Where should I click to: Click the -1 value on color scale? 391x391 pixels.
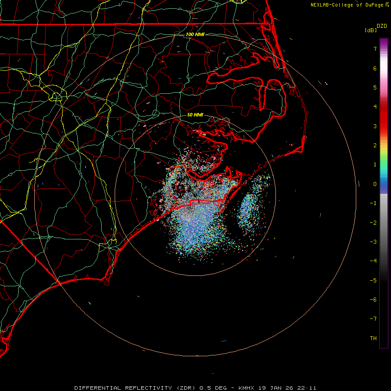coord(373,203)
